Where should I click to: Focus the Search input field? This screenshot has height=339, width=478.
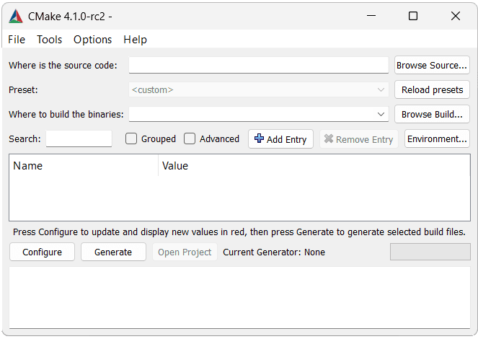point(79,138)
